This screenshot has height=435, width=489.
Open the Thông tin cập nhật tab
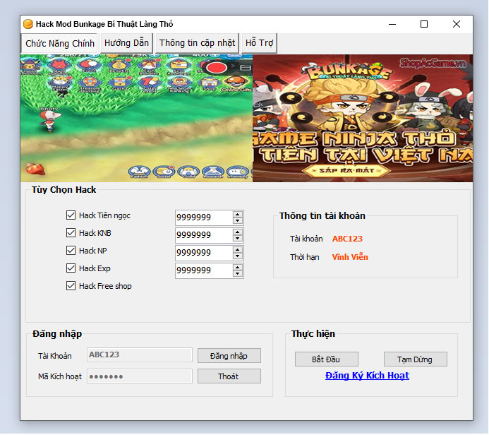[x=197, y=43]
